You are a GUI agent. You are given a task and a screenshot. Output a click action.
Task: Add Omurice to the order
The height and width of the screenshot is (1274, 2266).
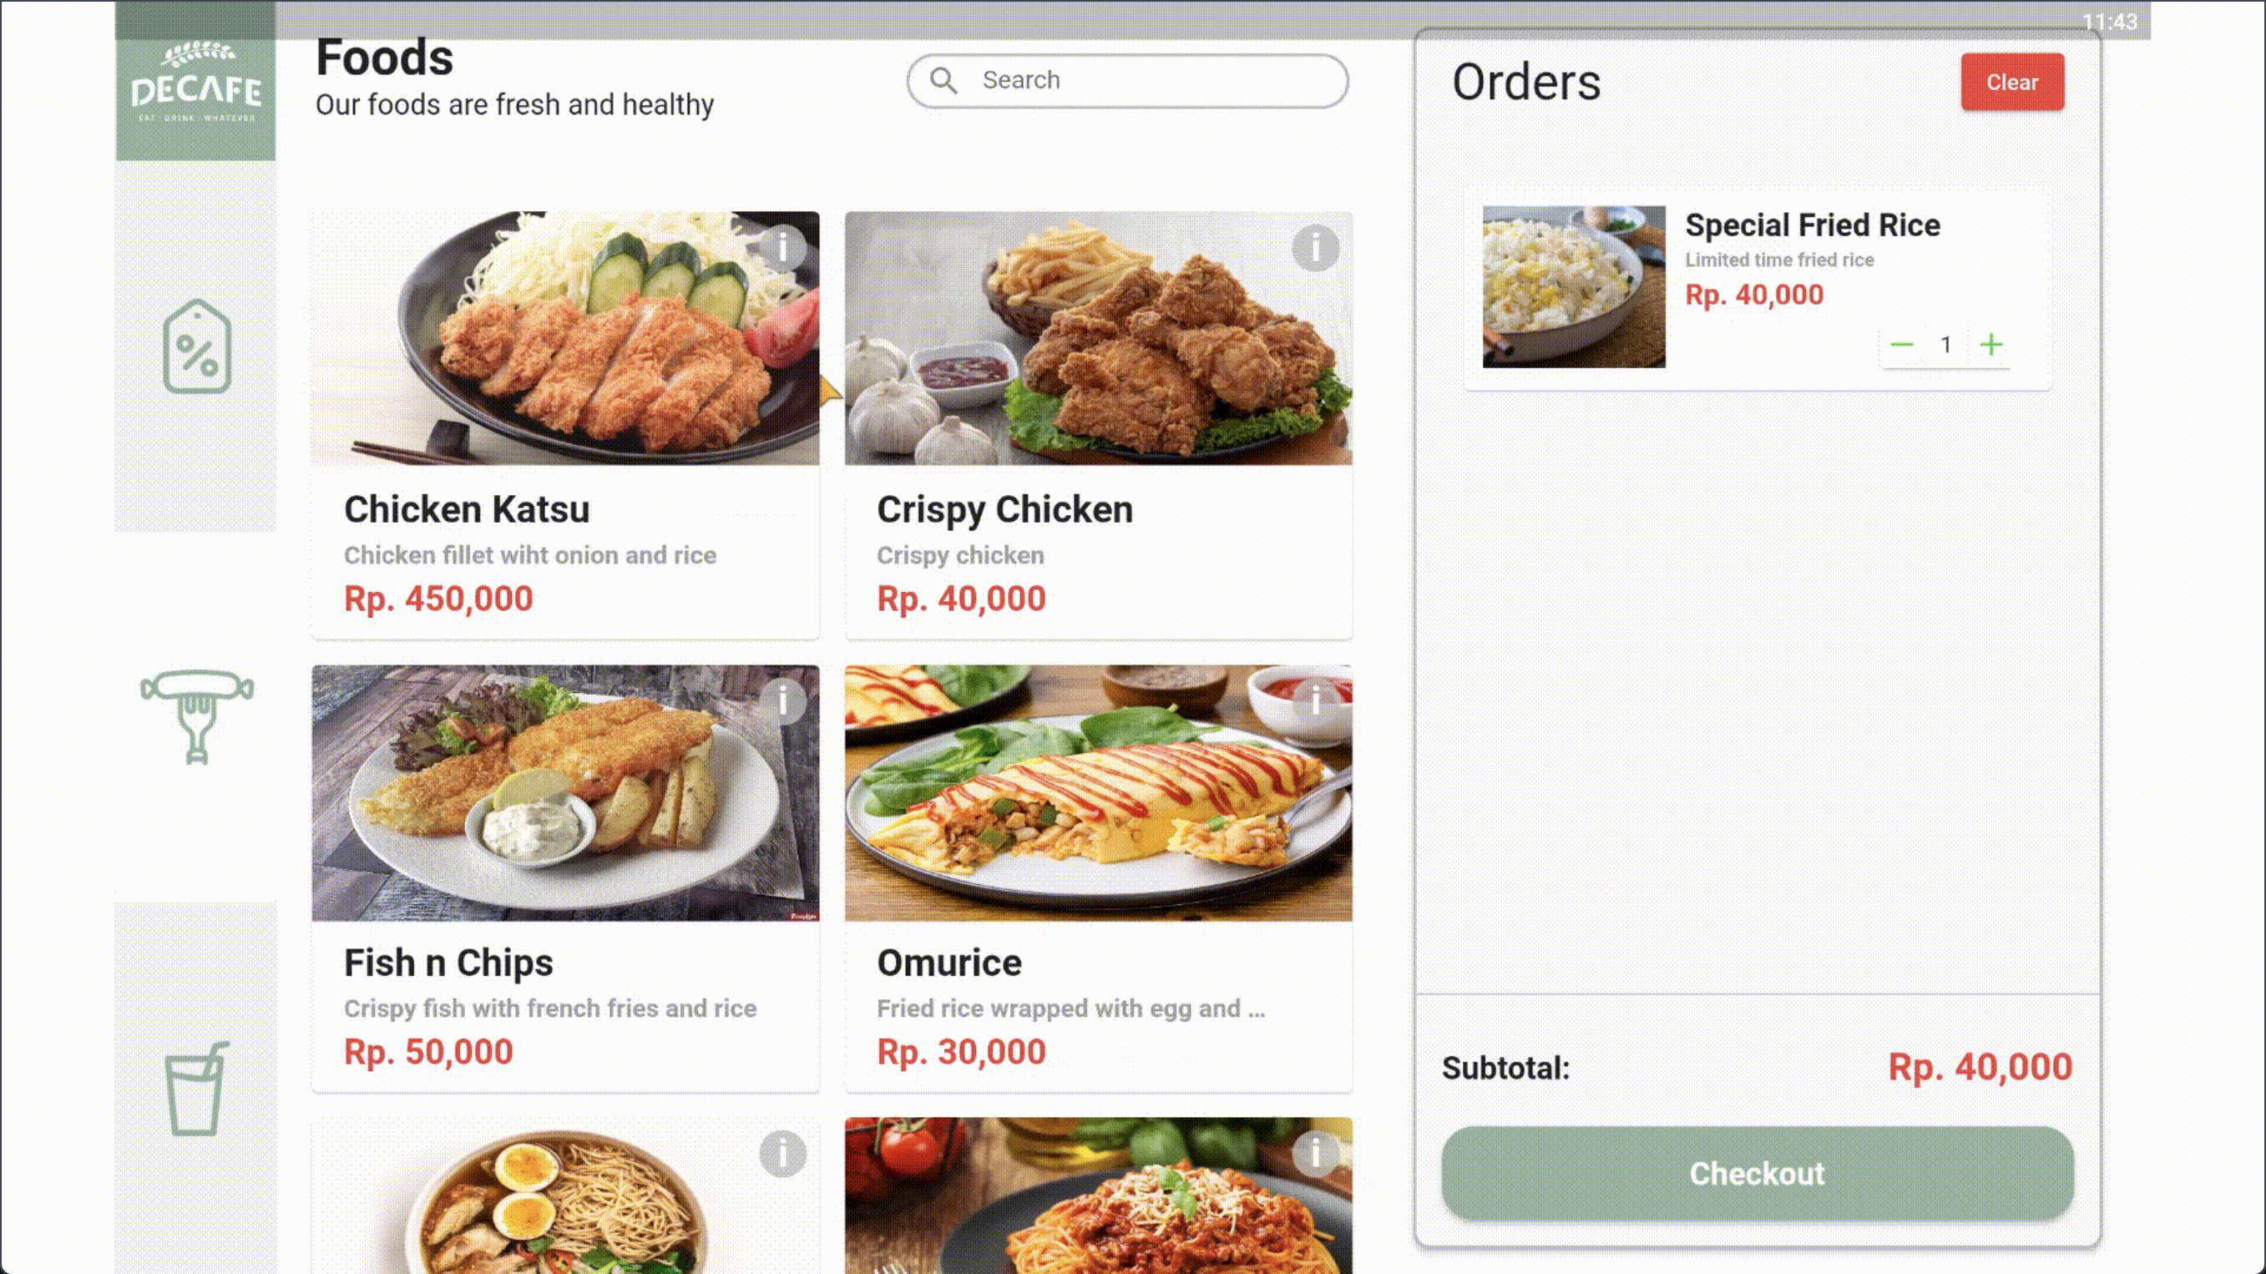coord(1098,878)
